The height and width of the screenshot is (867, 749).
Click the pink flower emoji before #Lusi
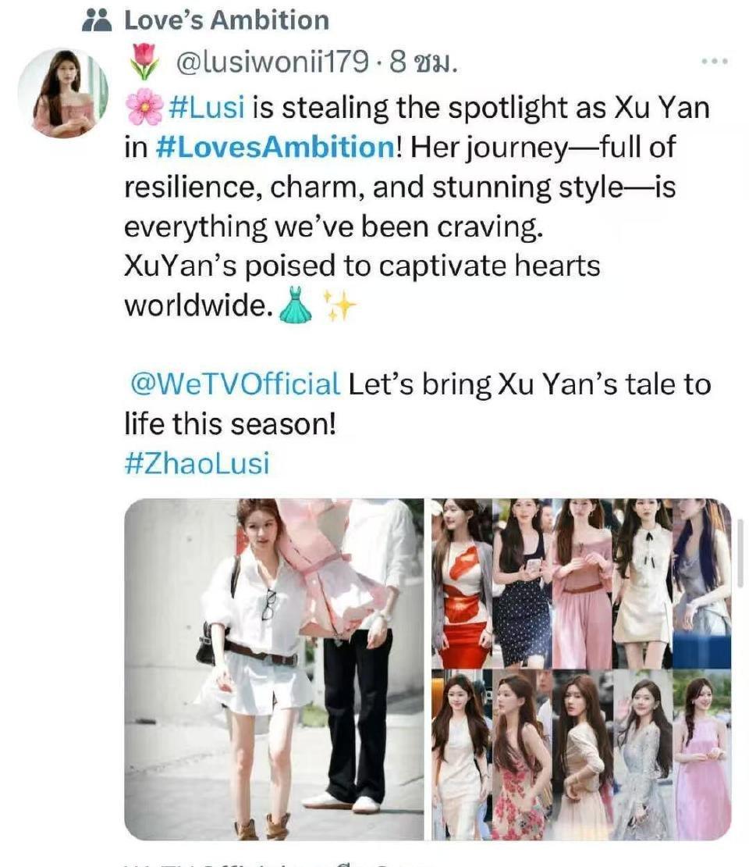[144, 107]
